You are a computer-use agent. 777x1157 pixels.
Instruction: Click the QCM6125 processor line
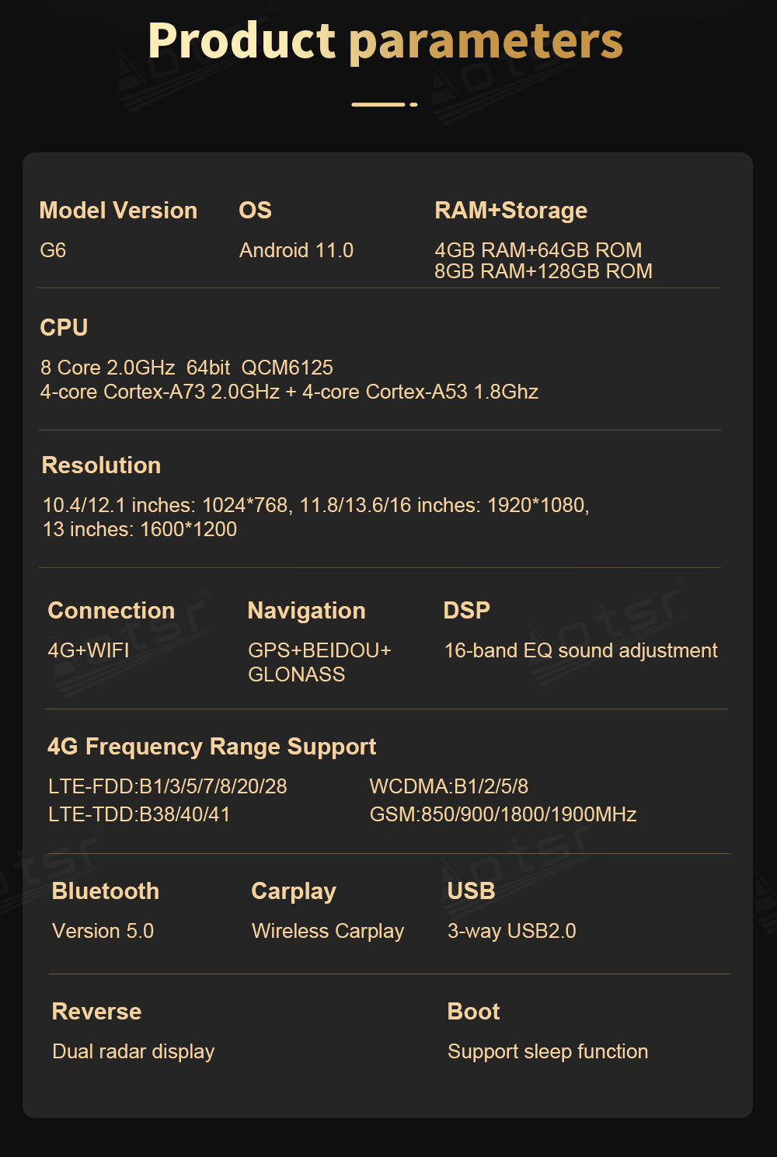pyautogui.click(x=186, y=368)
